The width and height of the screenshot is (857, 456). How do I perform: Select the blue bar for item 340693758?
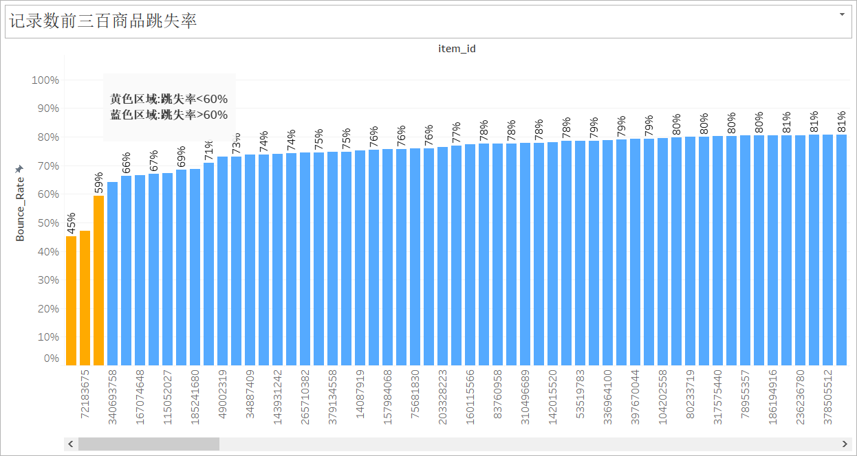pyautogui.click(x=113, y=273)
